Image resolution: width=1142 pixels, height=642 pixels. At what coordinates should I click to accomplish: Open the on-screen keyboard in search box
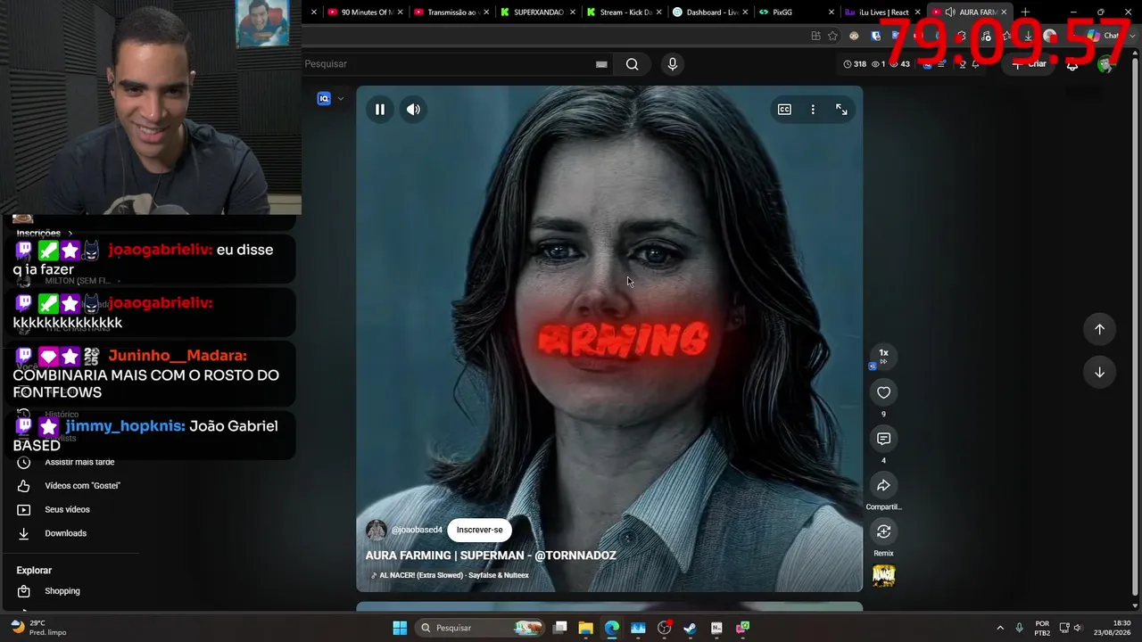(x=601, y=64)
